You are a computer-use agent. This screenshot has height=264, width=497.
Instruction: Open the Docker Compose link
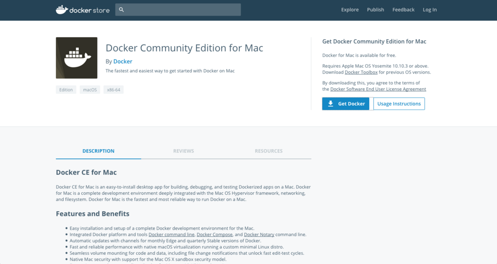coord(215,234)
